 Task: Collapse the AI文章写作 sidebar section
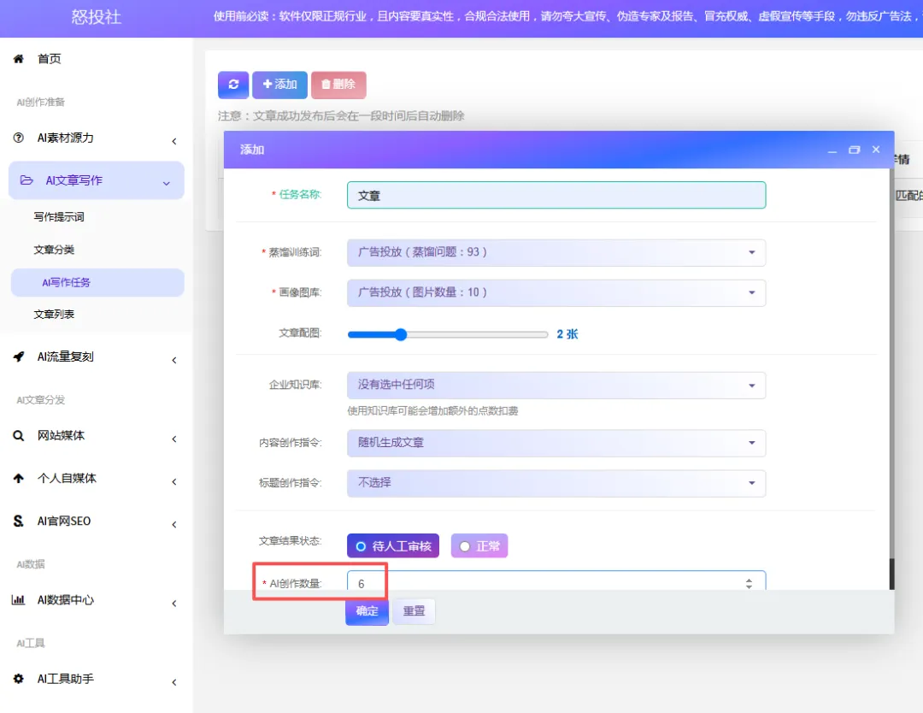96,180
